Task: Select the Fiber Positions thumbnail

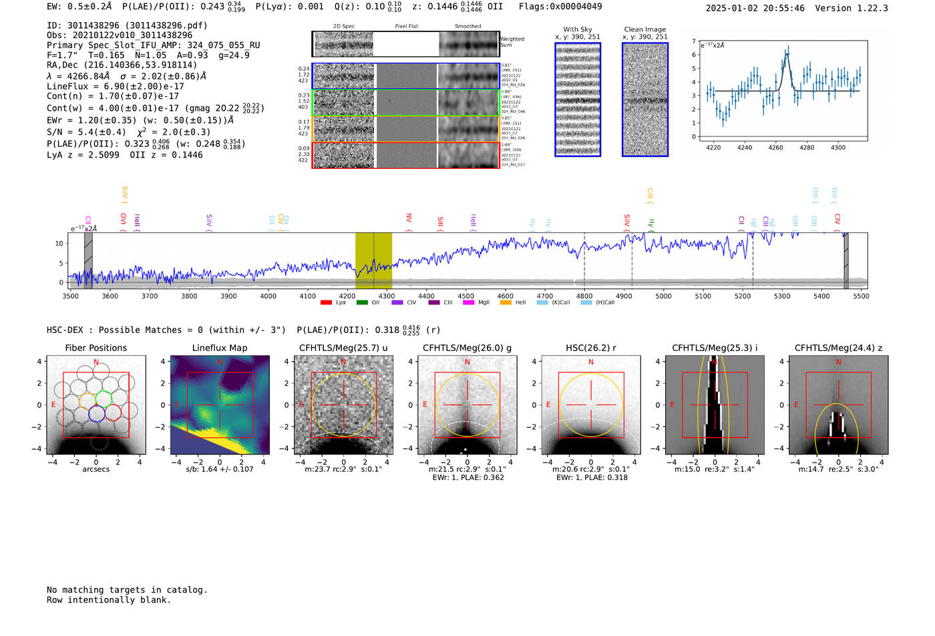Action: (96, 405)
